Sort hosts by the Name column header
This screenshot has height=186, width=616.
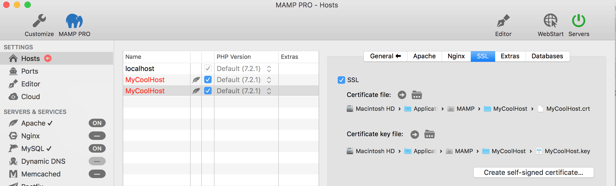(157, 57)
